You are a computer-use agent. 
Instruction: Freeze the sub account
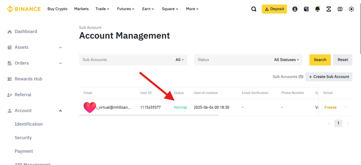330,107
